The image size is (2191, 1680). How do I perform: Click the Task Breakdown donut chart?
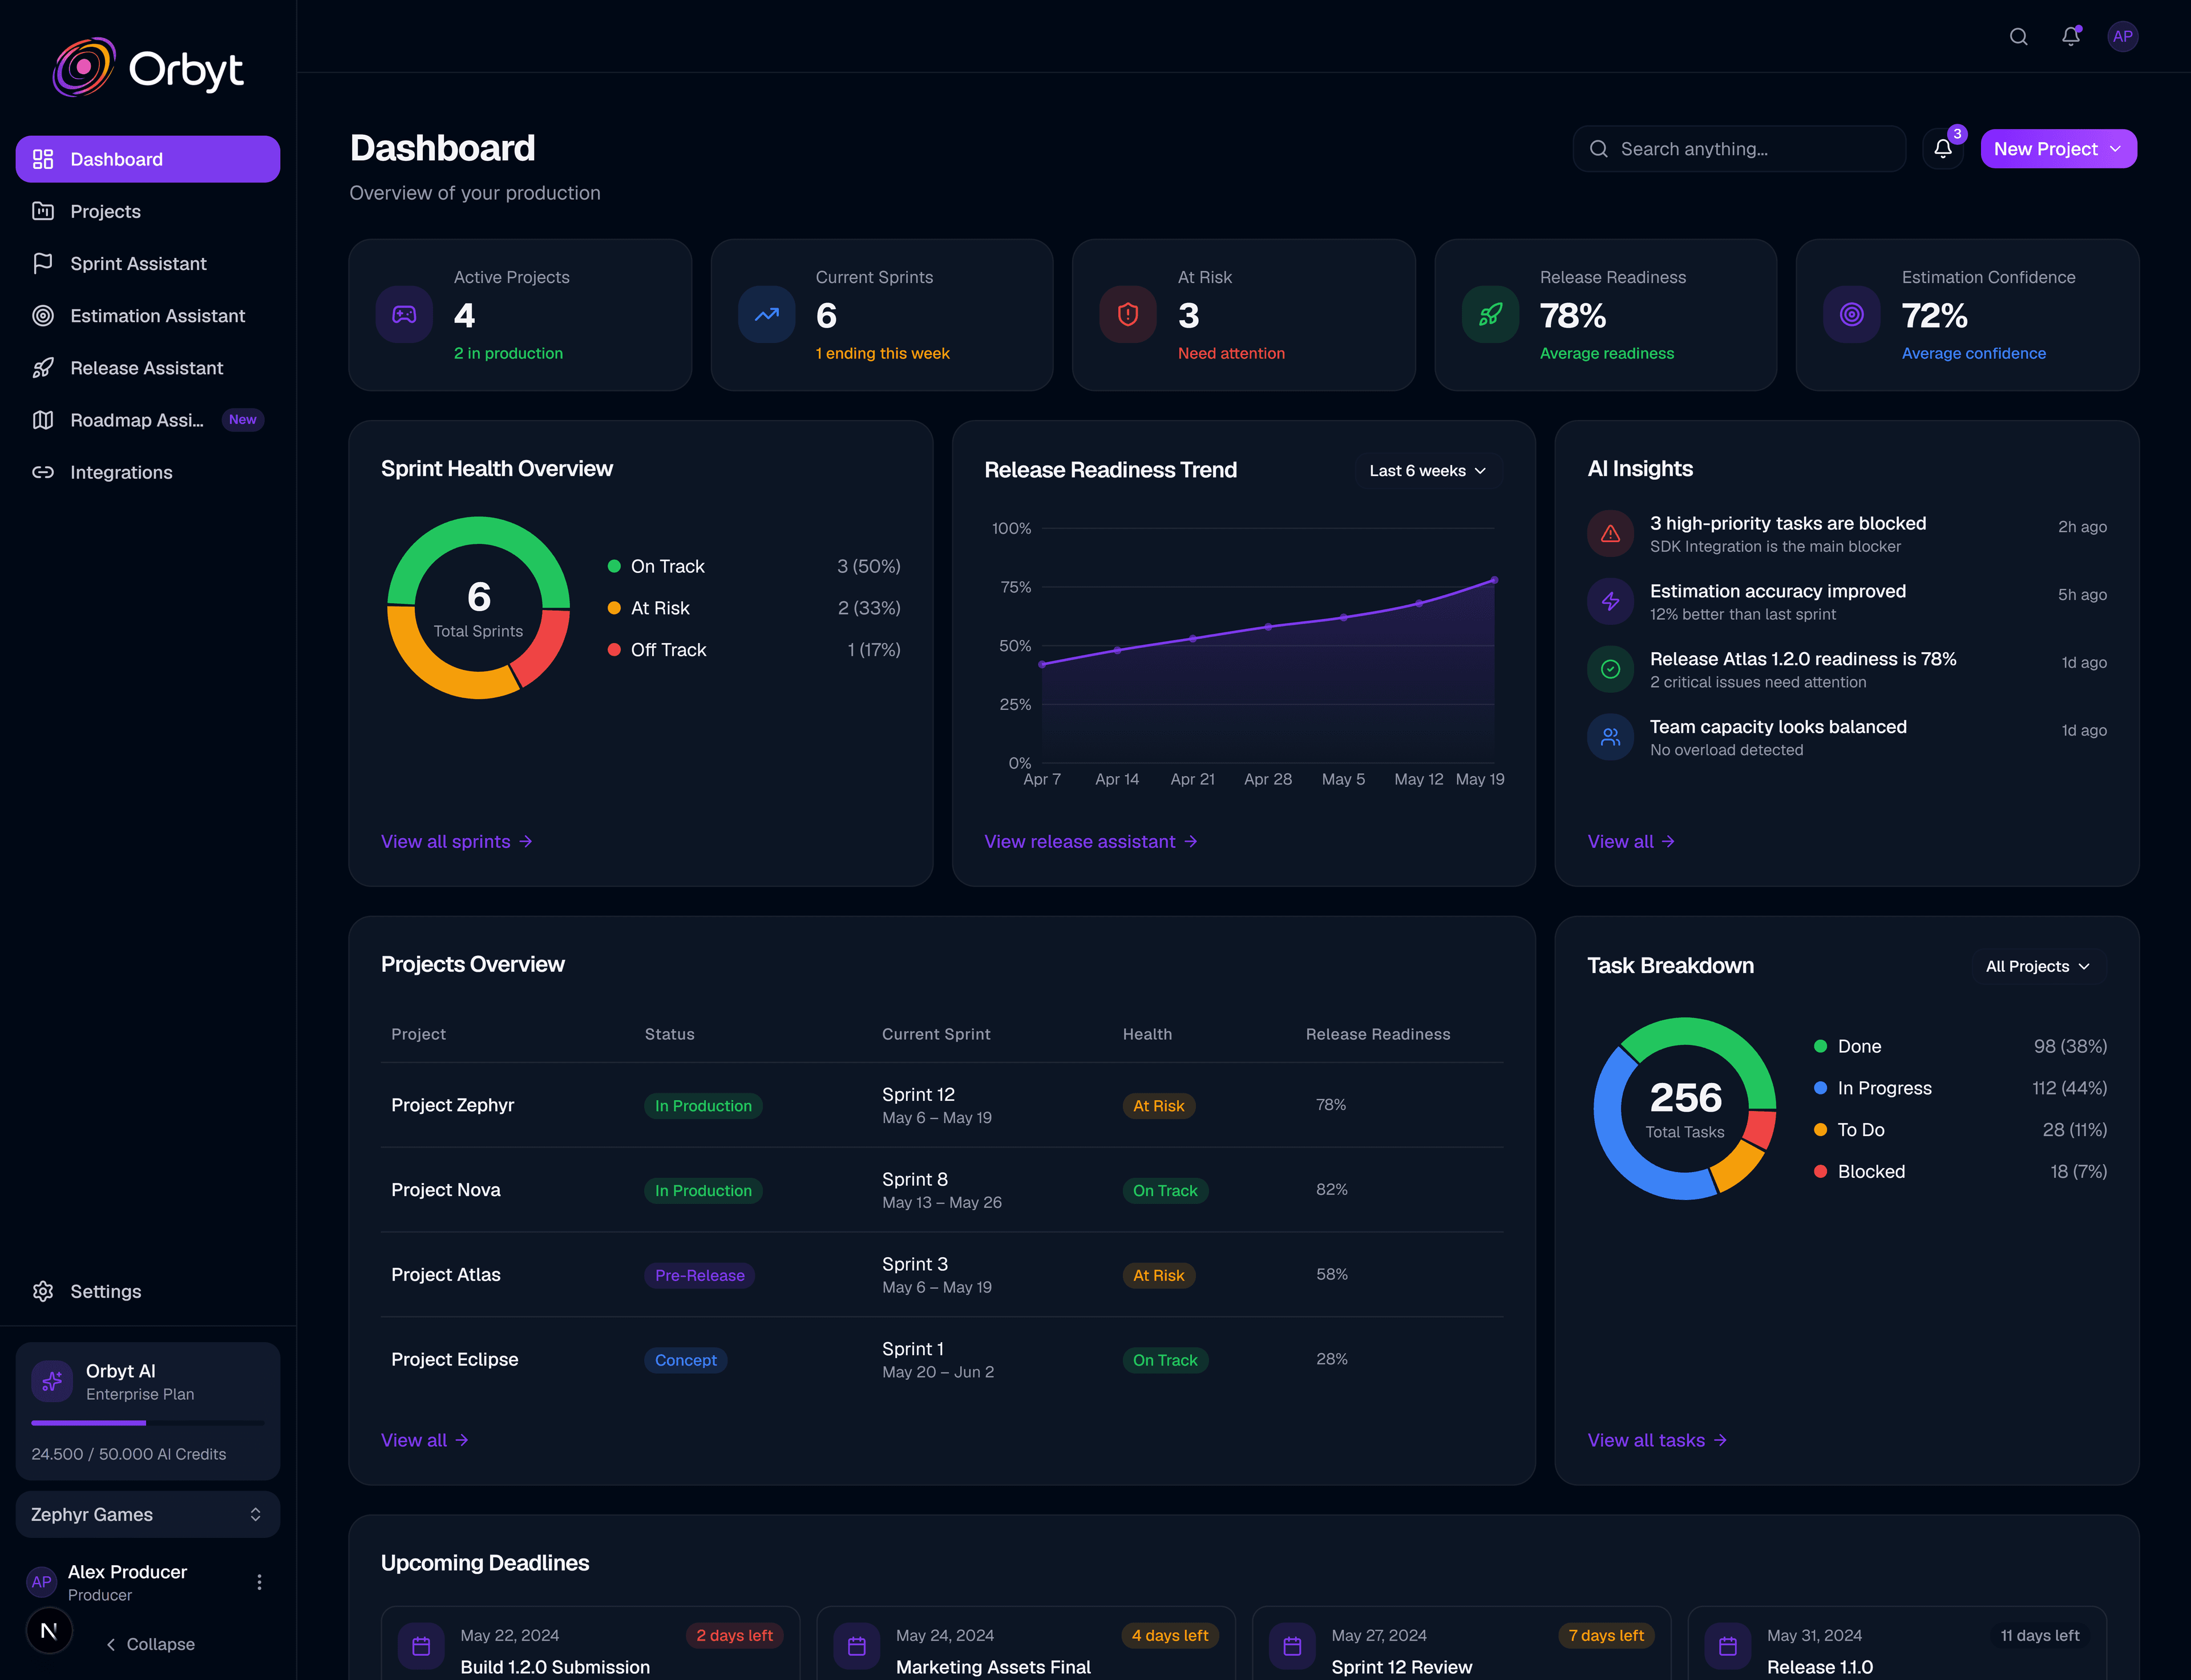(1685, 1109)
